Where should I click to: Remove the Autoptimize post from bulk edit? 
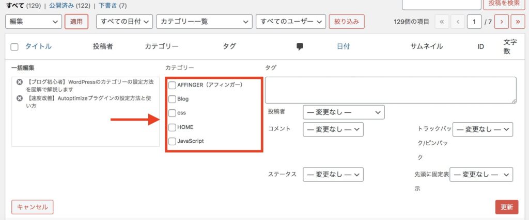[20, 98]
